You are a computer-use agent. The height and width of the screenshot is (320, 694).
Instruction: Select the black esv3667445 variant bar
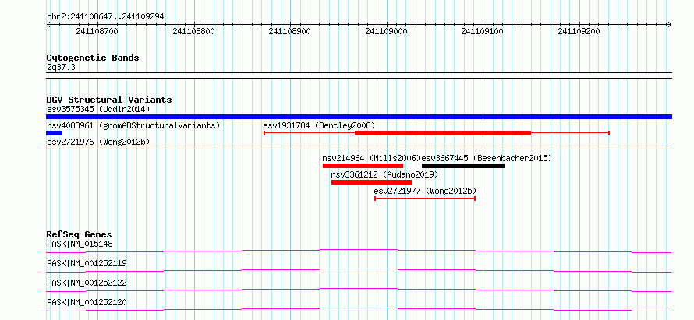pyautogui.click(x=463, y=166)
